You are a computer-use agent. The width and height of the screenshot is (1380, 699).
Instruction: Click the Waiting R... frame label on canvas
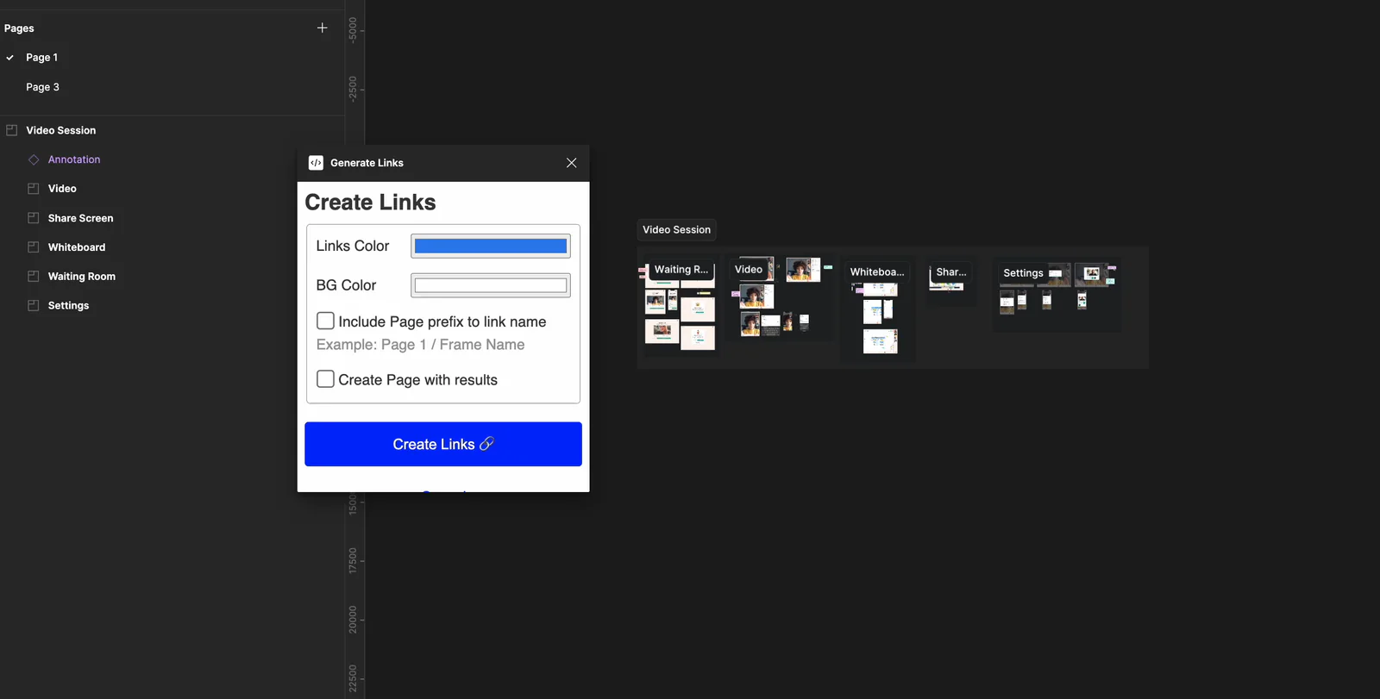[x=681, y=270]
